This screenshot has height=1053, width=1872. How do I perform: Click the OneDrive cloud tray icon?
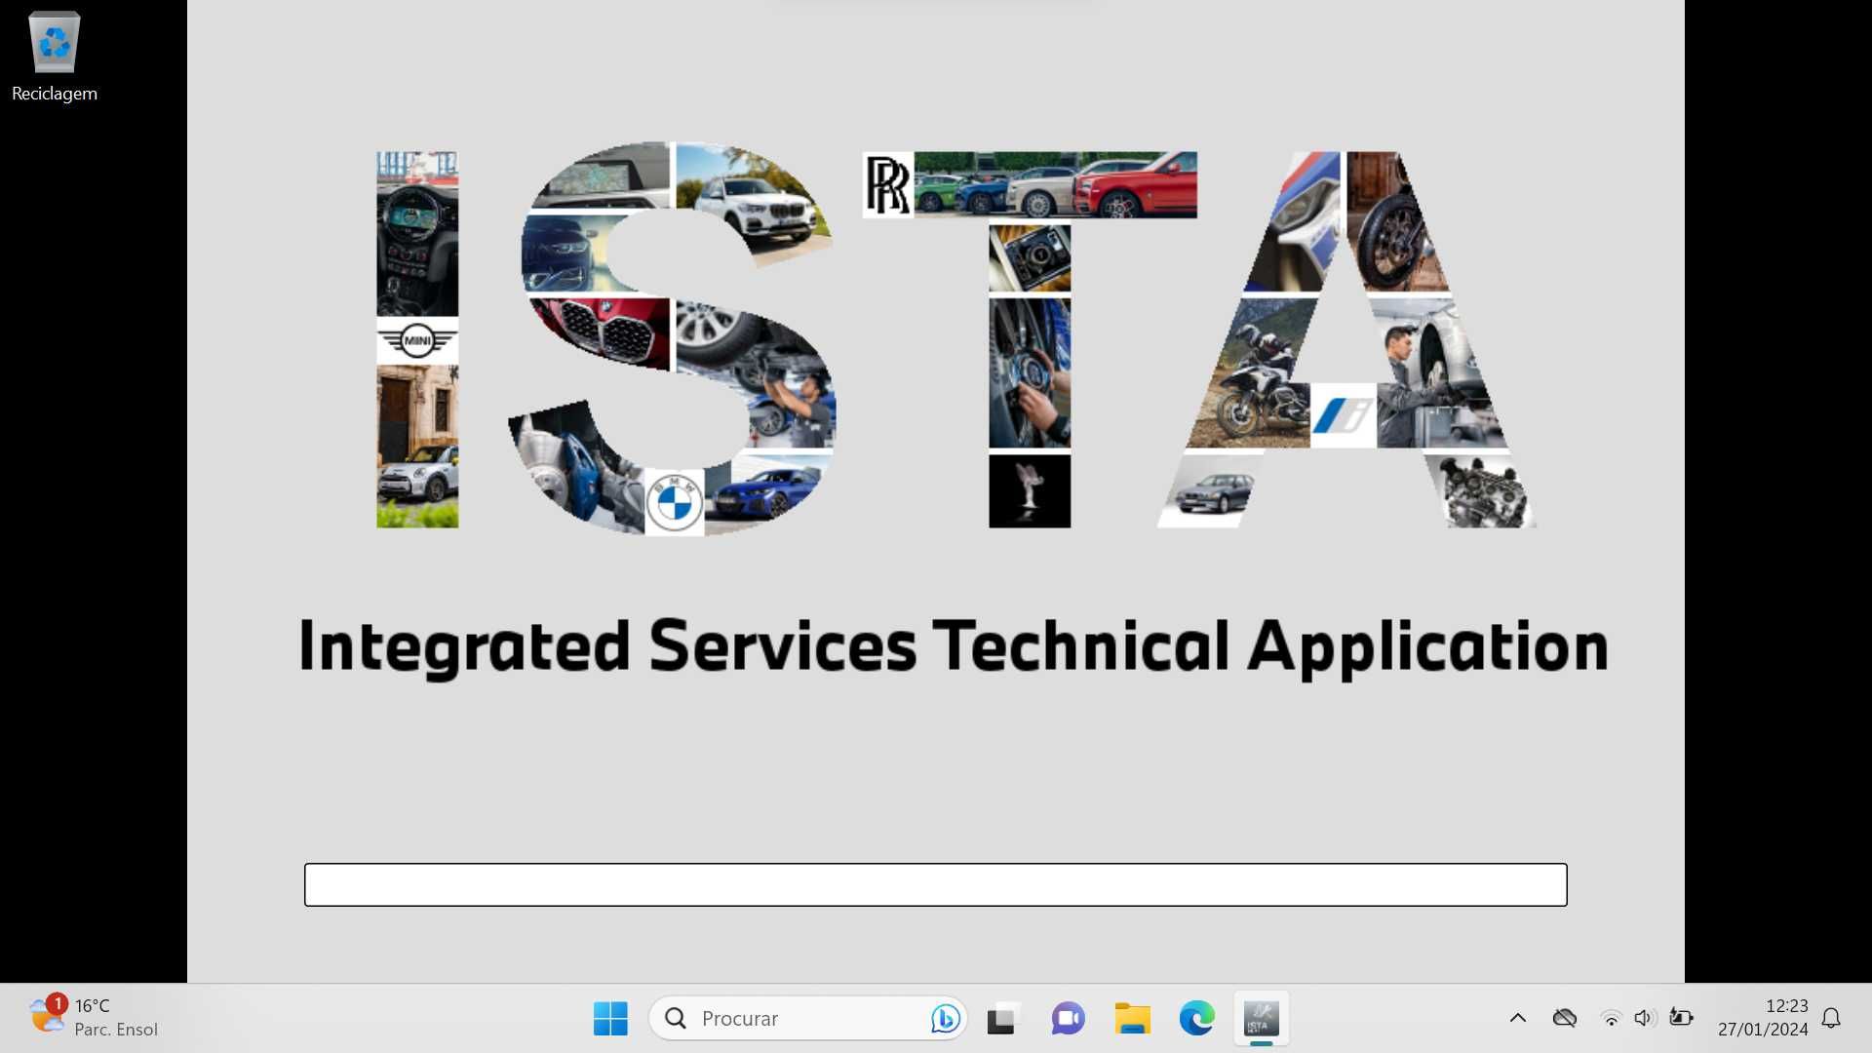(x=1565, y=1018)
